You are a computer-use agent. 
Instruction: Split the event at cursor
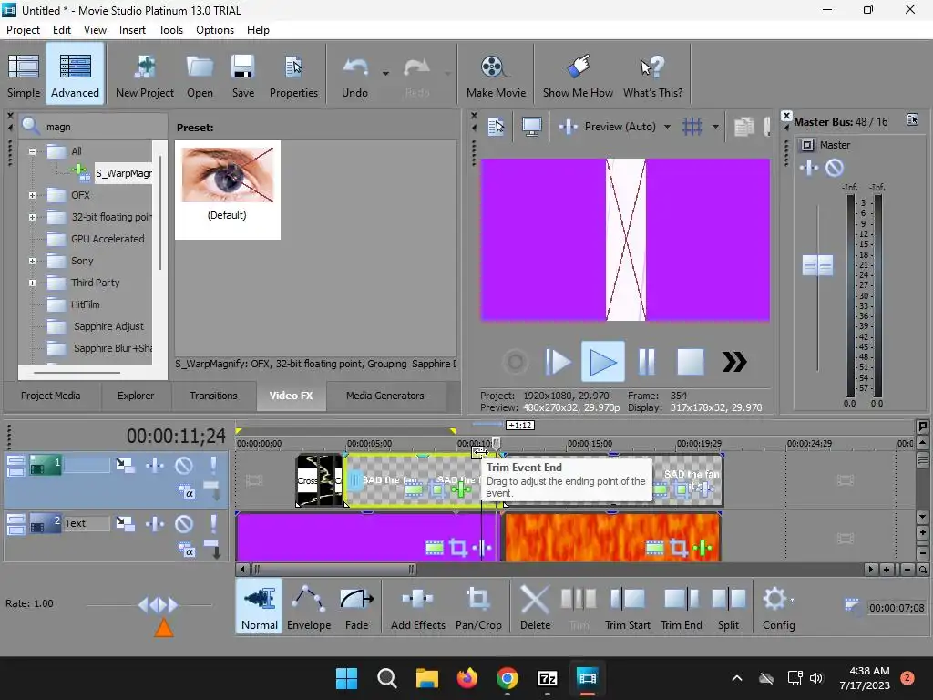728,606
